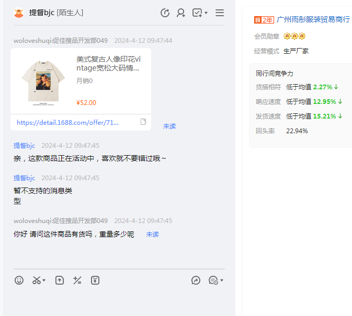Click the 提督bjc avatar in header
The height and width of the screenshot is (316, 352).
[19, 13]
